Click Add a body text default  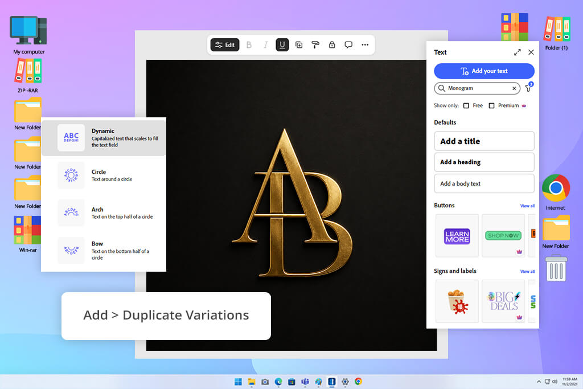[x=484, y=183]
